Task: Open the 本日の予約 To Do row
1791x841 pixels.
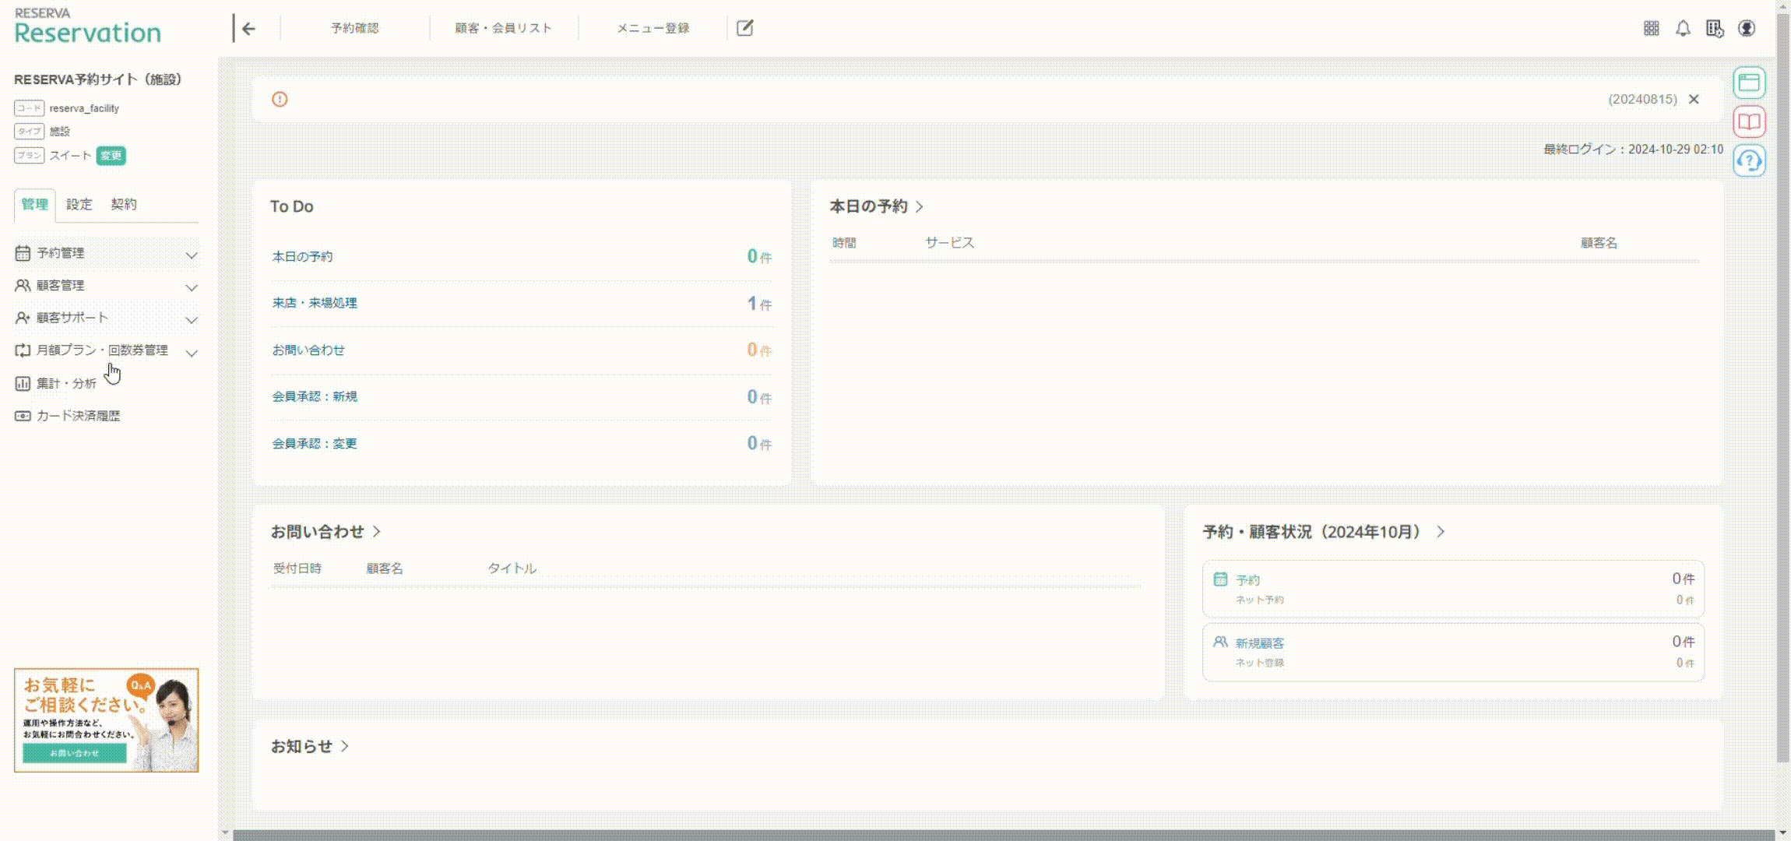Action: coord(522,257)
